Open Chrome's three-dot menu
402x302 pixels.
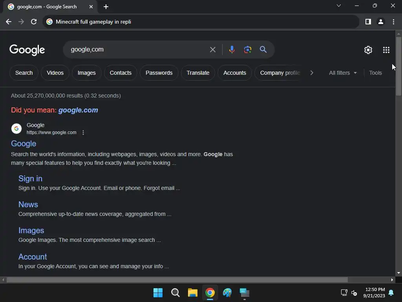(393, 22)
